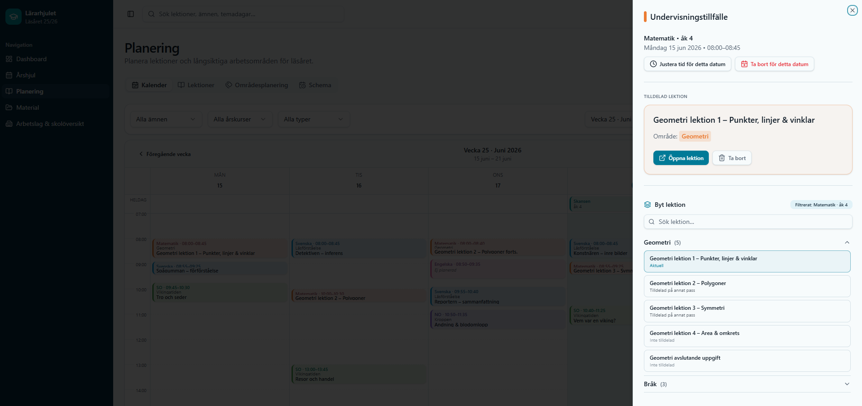Image resolution: width=862 pixels, height=406 pixels.
Task: Collapse the Geometri (5) section
Action: click(747, 242)
